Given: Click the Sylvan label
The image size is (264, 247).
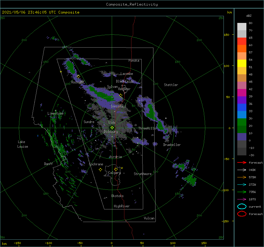Looking at the screenshot, I should point(112,87).
